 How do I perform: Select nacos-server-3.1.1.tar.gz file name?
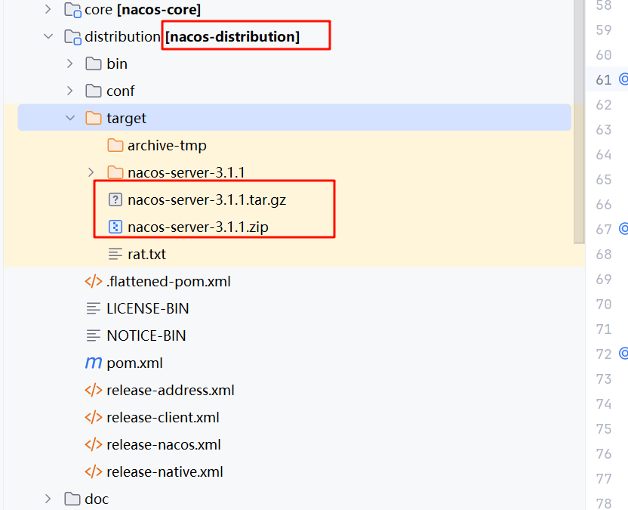pos(207,199)
